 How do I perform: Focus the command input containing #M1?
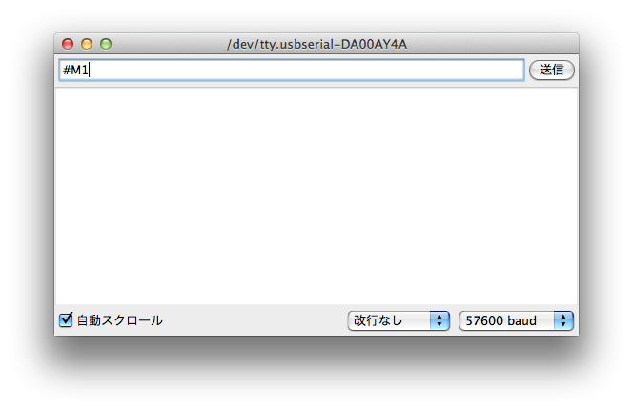pyautogui.click(x=292, y=71)
